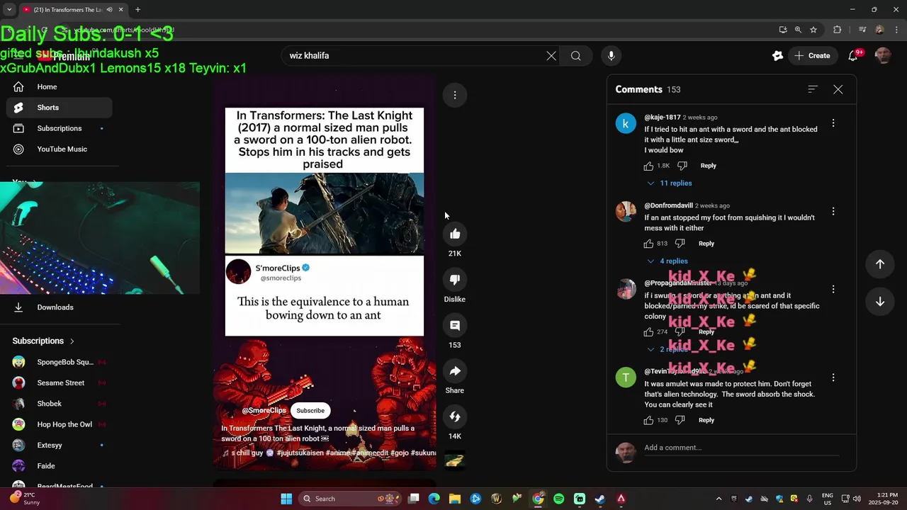Click the Add a comment field
Screen dimensions: 907x510
[x=742, y=448]
